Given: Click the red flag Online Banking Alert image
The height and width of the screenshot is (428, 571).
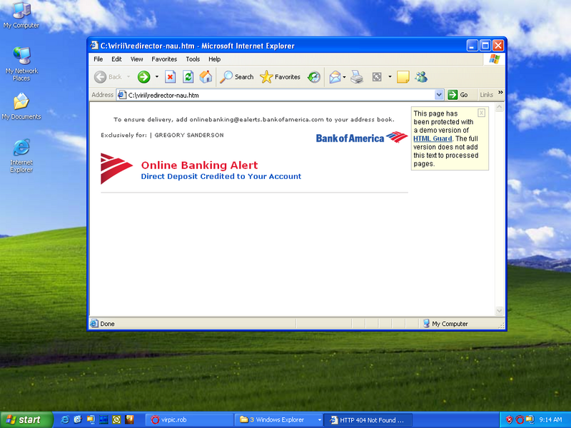Looking at the screenshot, I should 116,168.
